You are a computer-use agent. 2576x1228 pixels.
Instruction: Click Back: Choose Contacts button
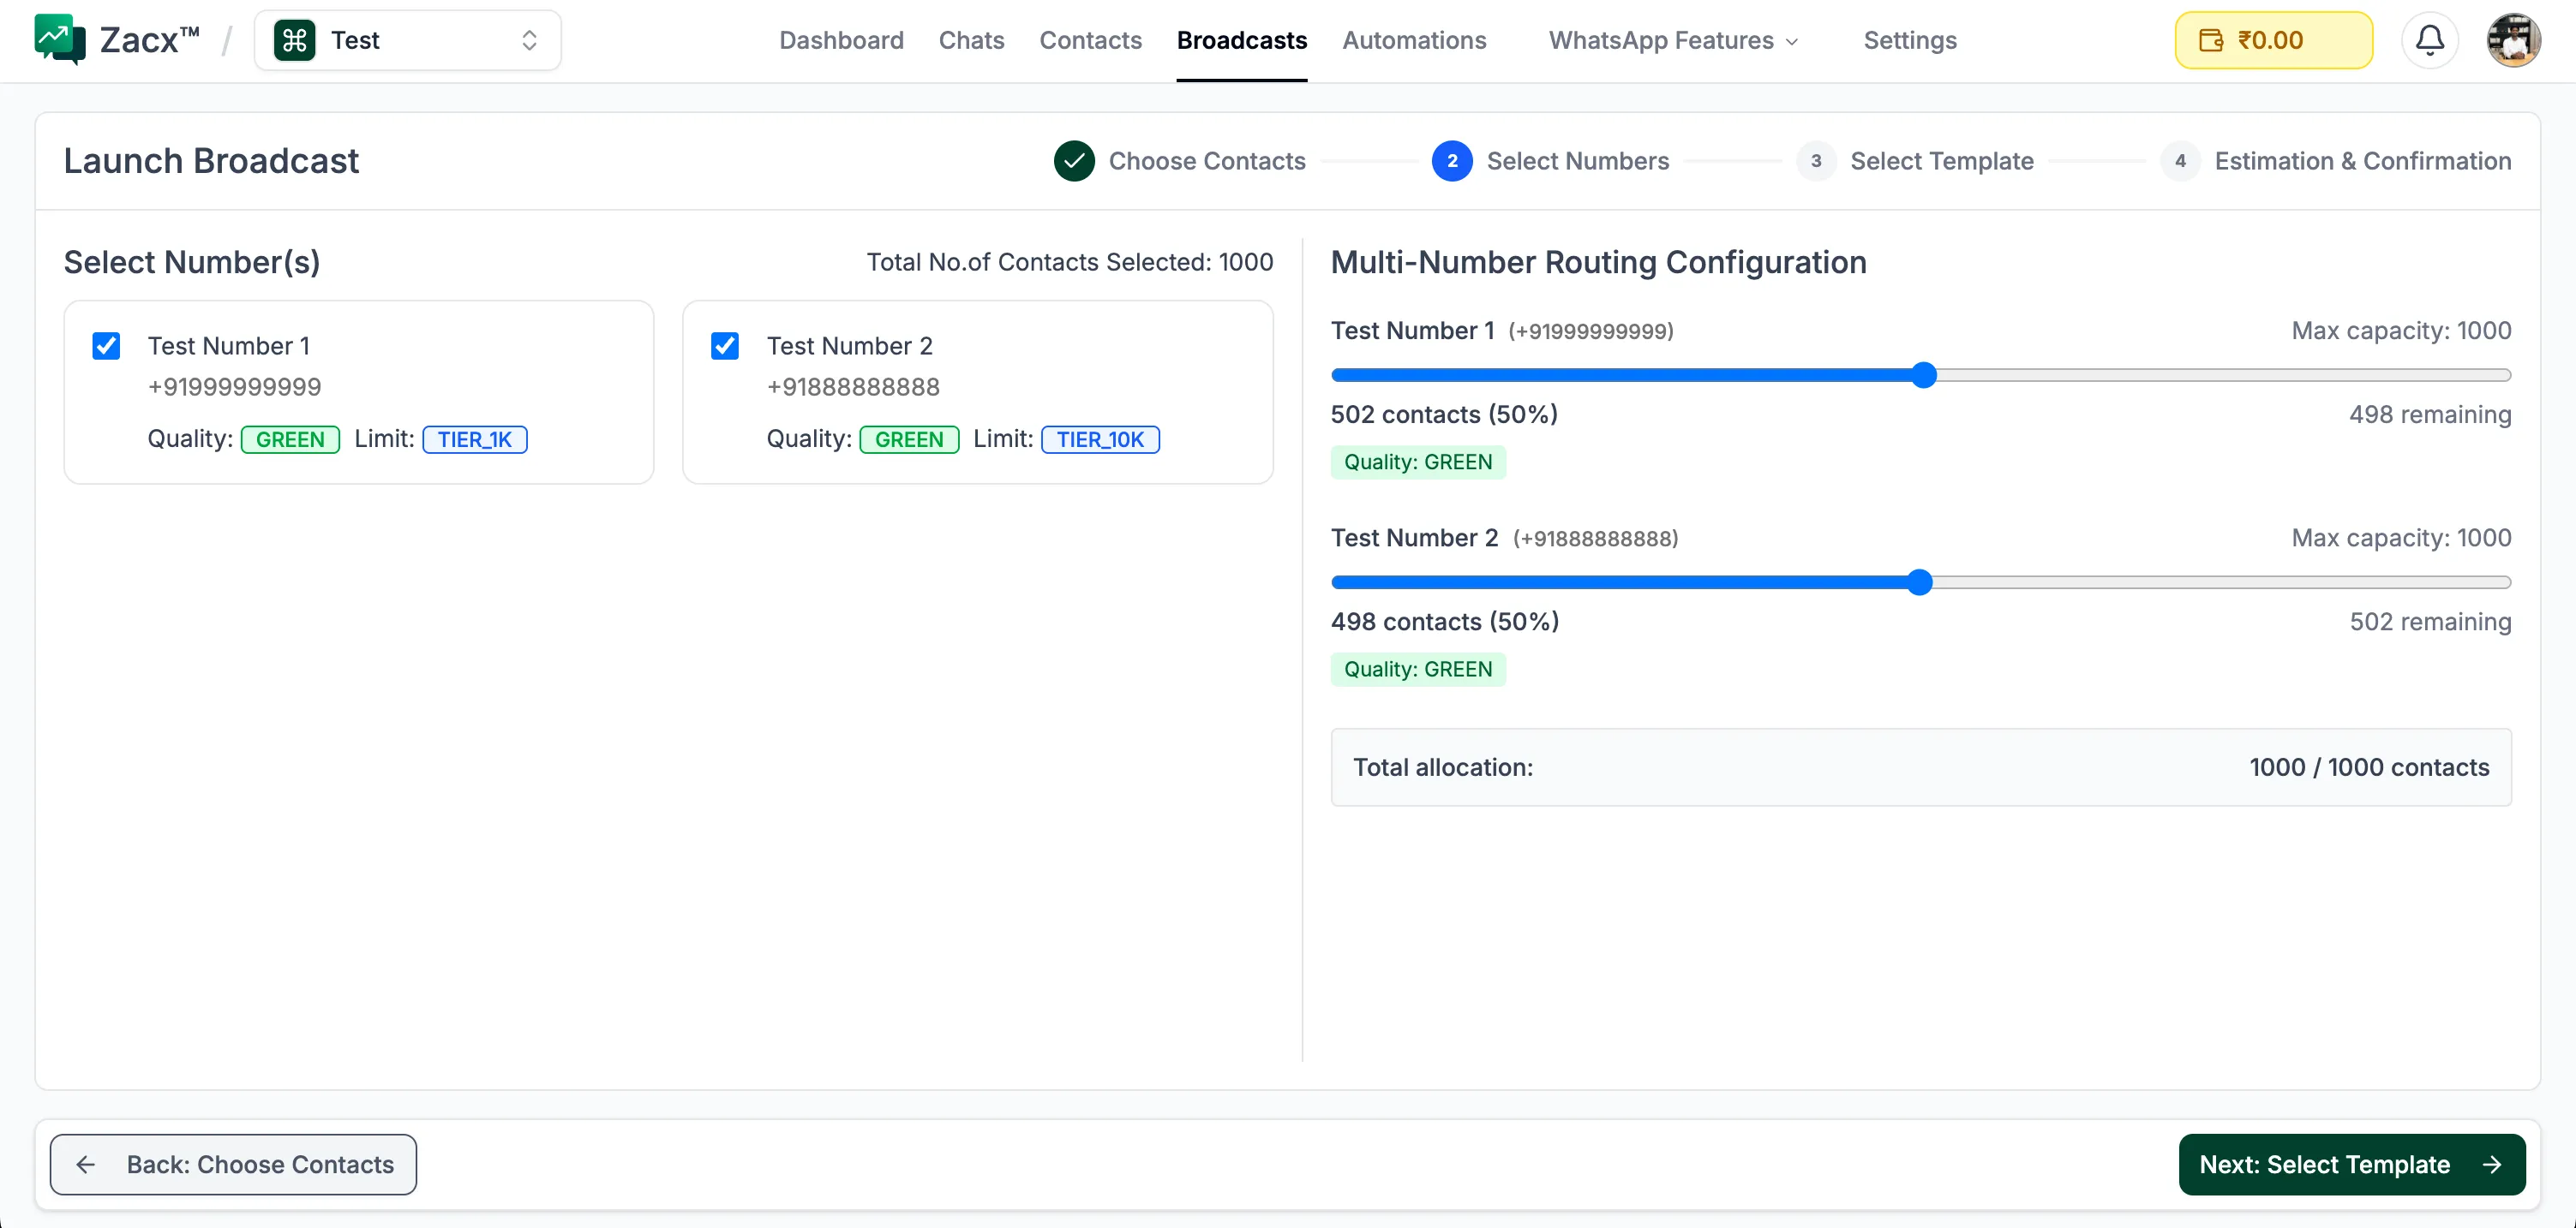233,1164
